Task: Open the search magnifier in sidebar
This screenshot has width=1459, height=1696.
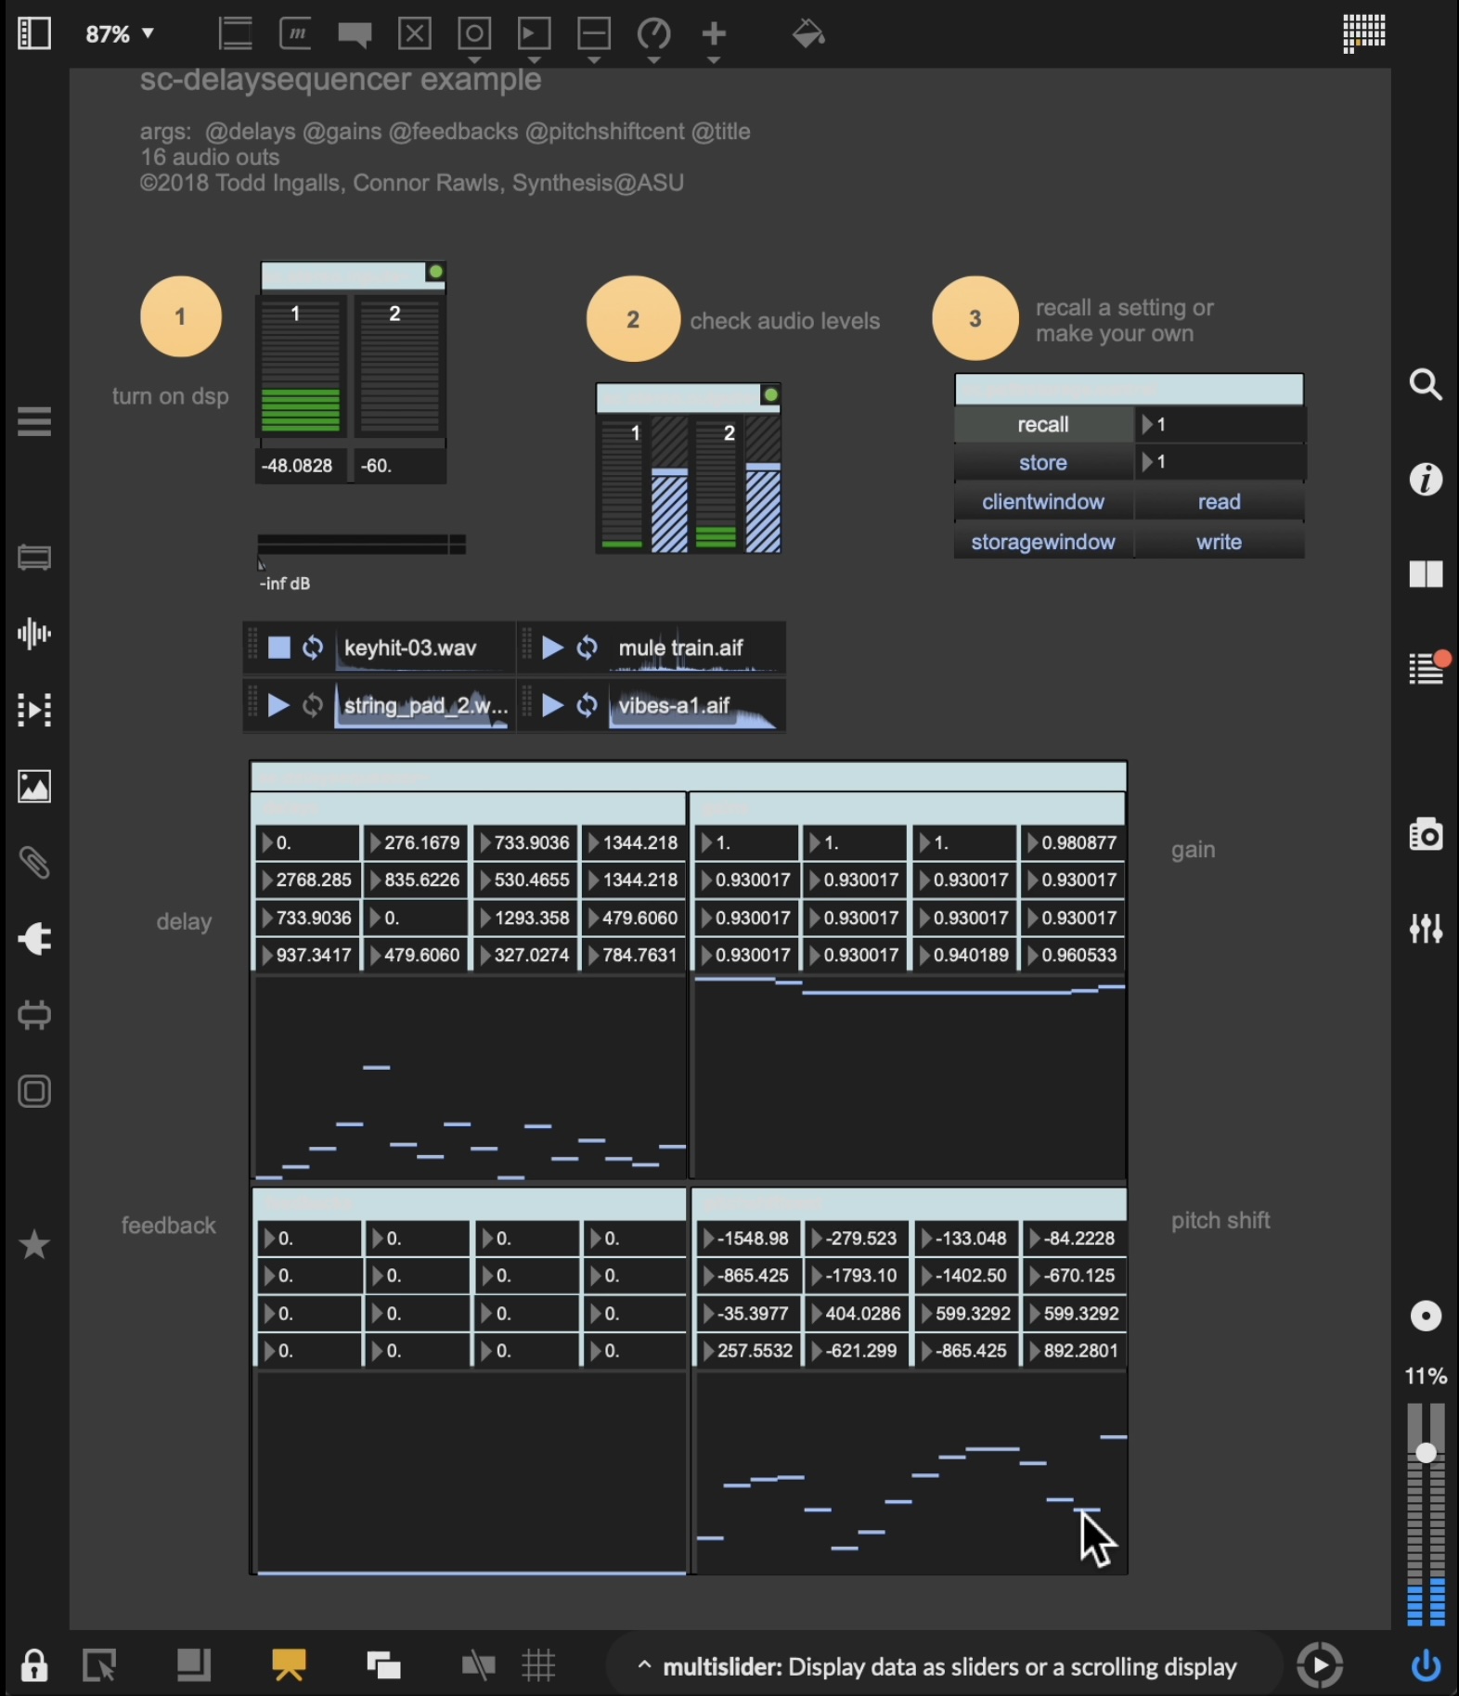Action: tap(1426, 384)
